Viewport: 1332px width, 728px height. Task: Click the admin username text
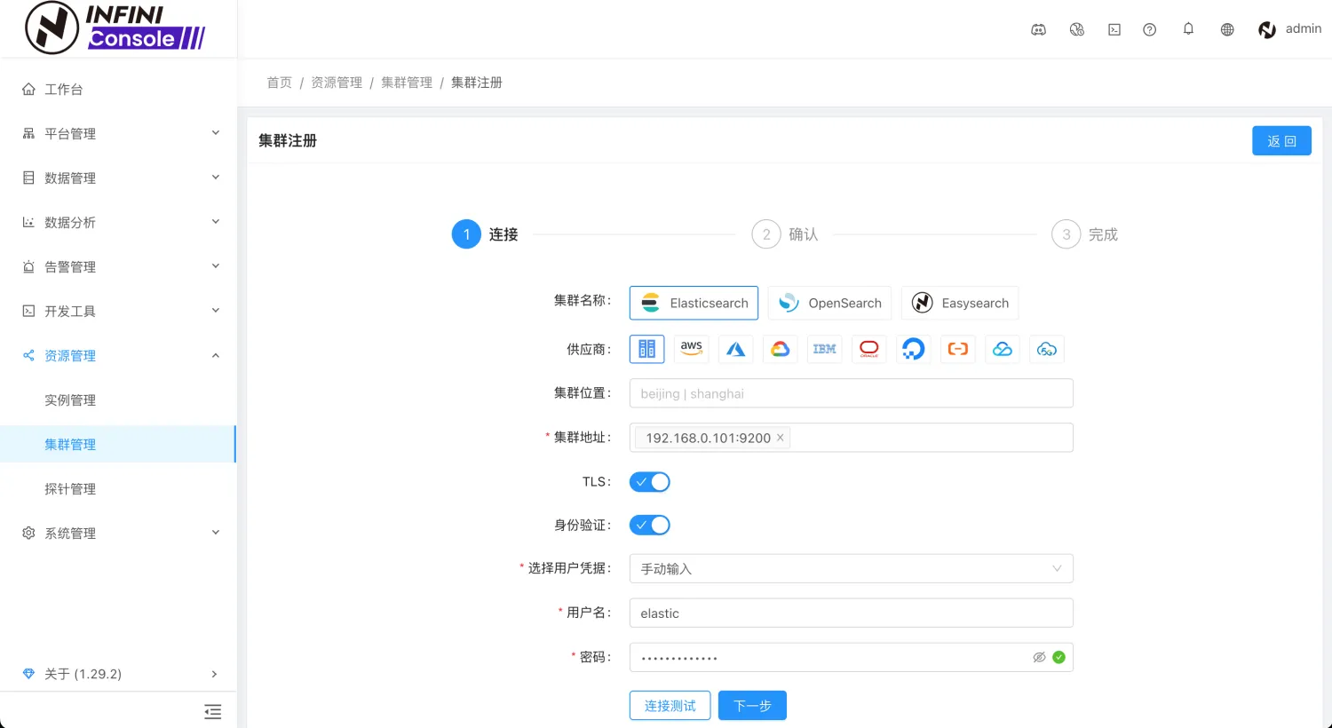(x=1304, y=28)
